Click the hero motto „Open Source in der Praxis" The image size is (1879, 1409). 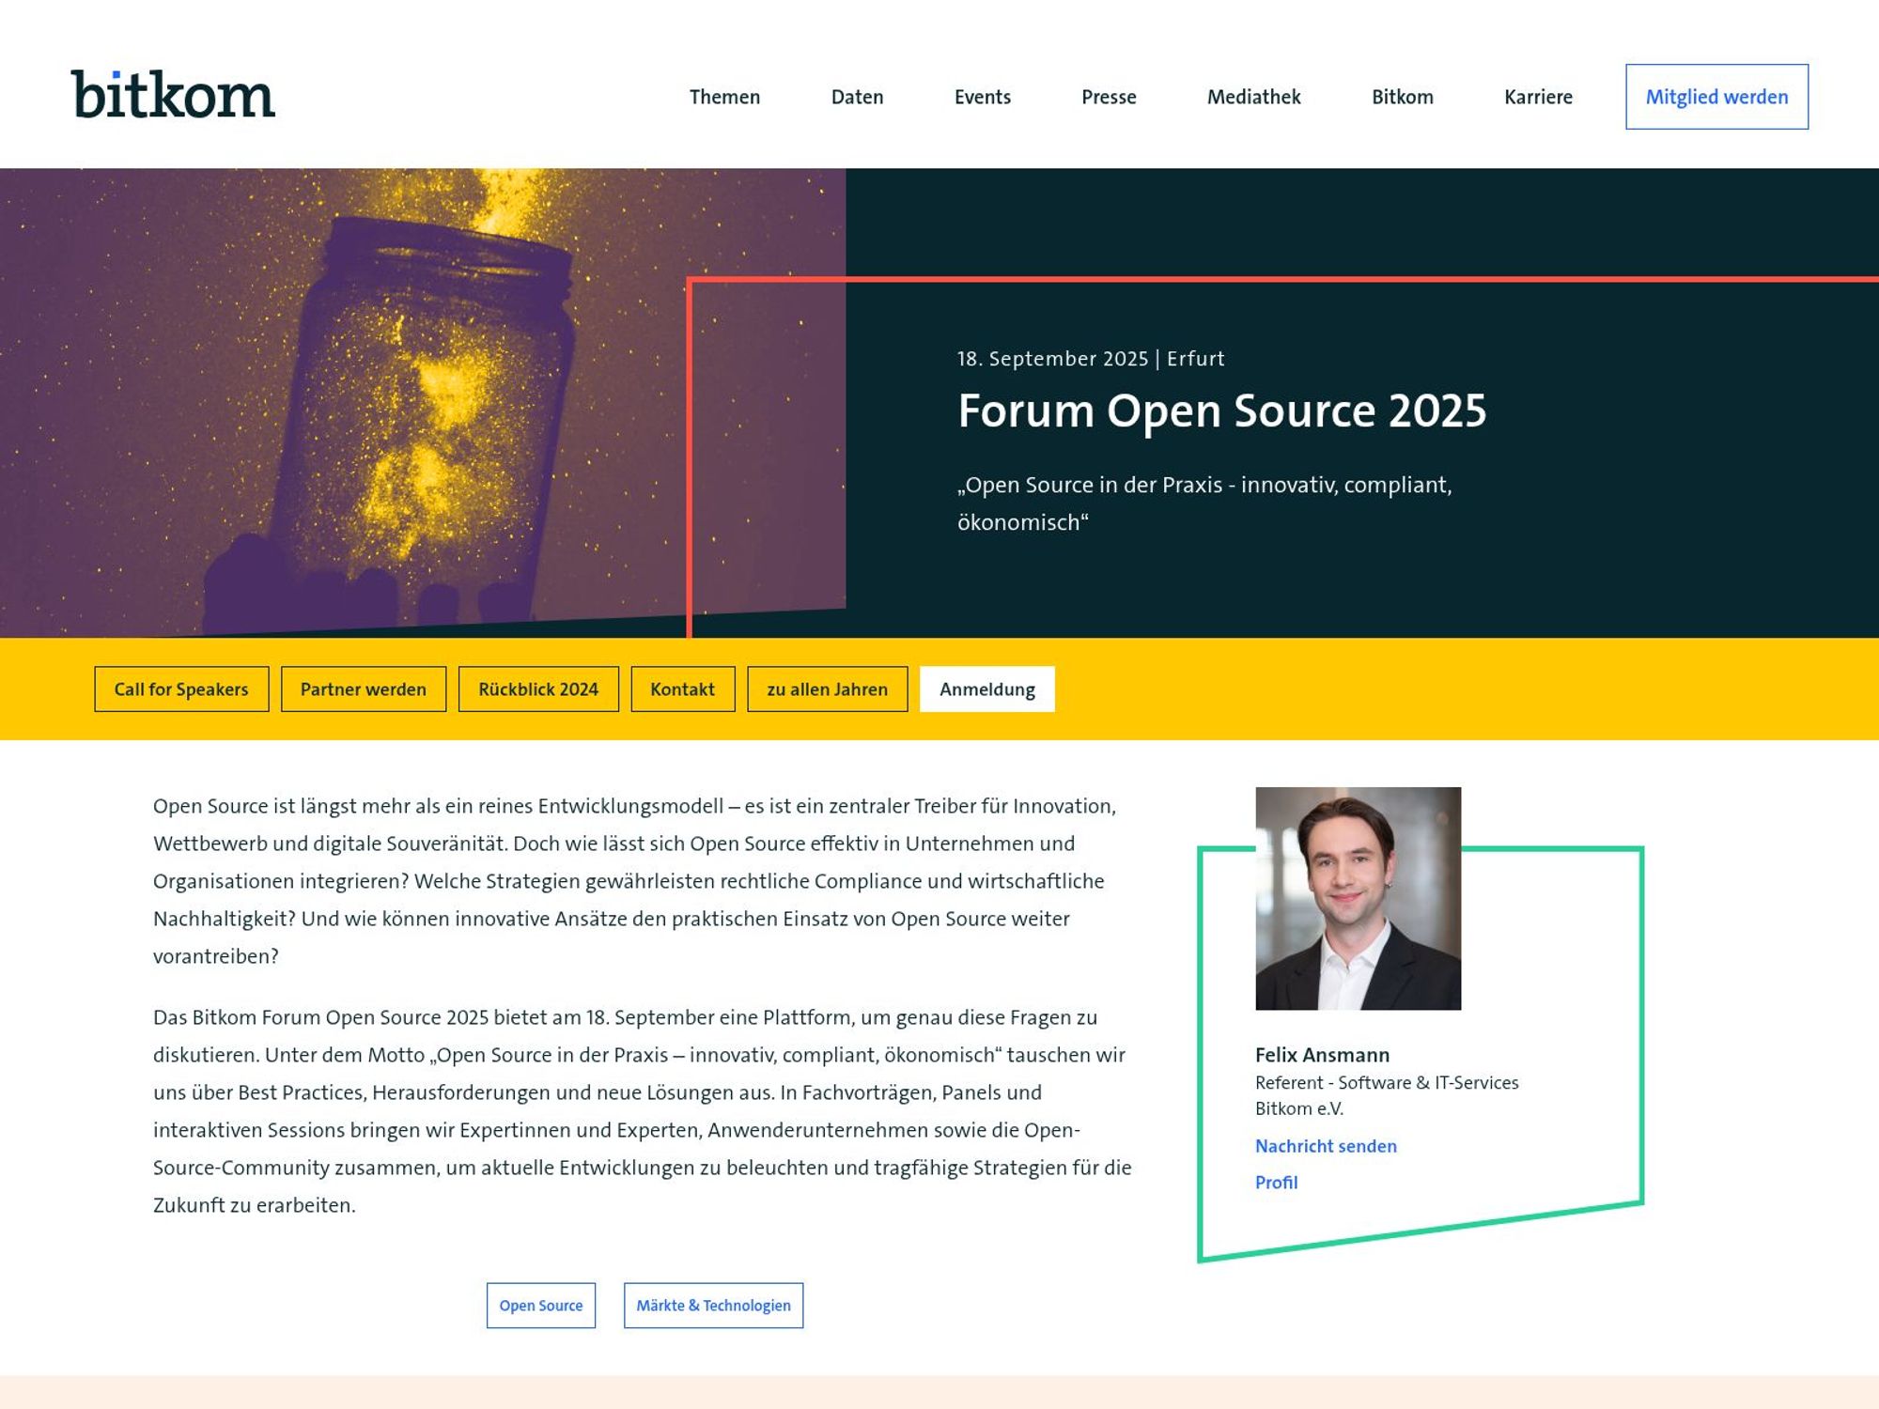(x=1204, y=503)
